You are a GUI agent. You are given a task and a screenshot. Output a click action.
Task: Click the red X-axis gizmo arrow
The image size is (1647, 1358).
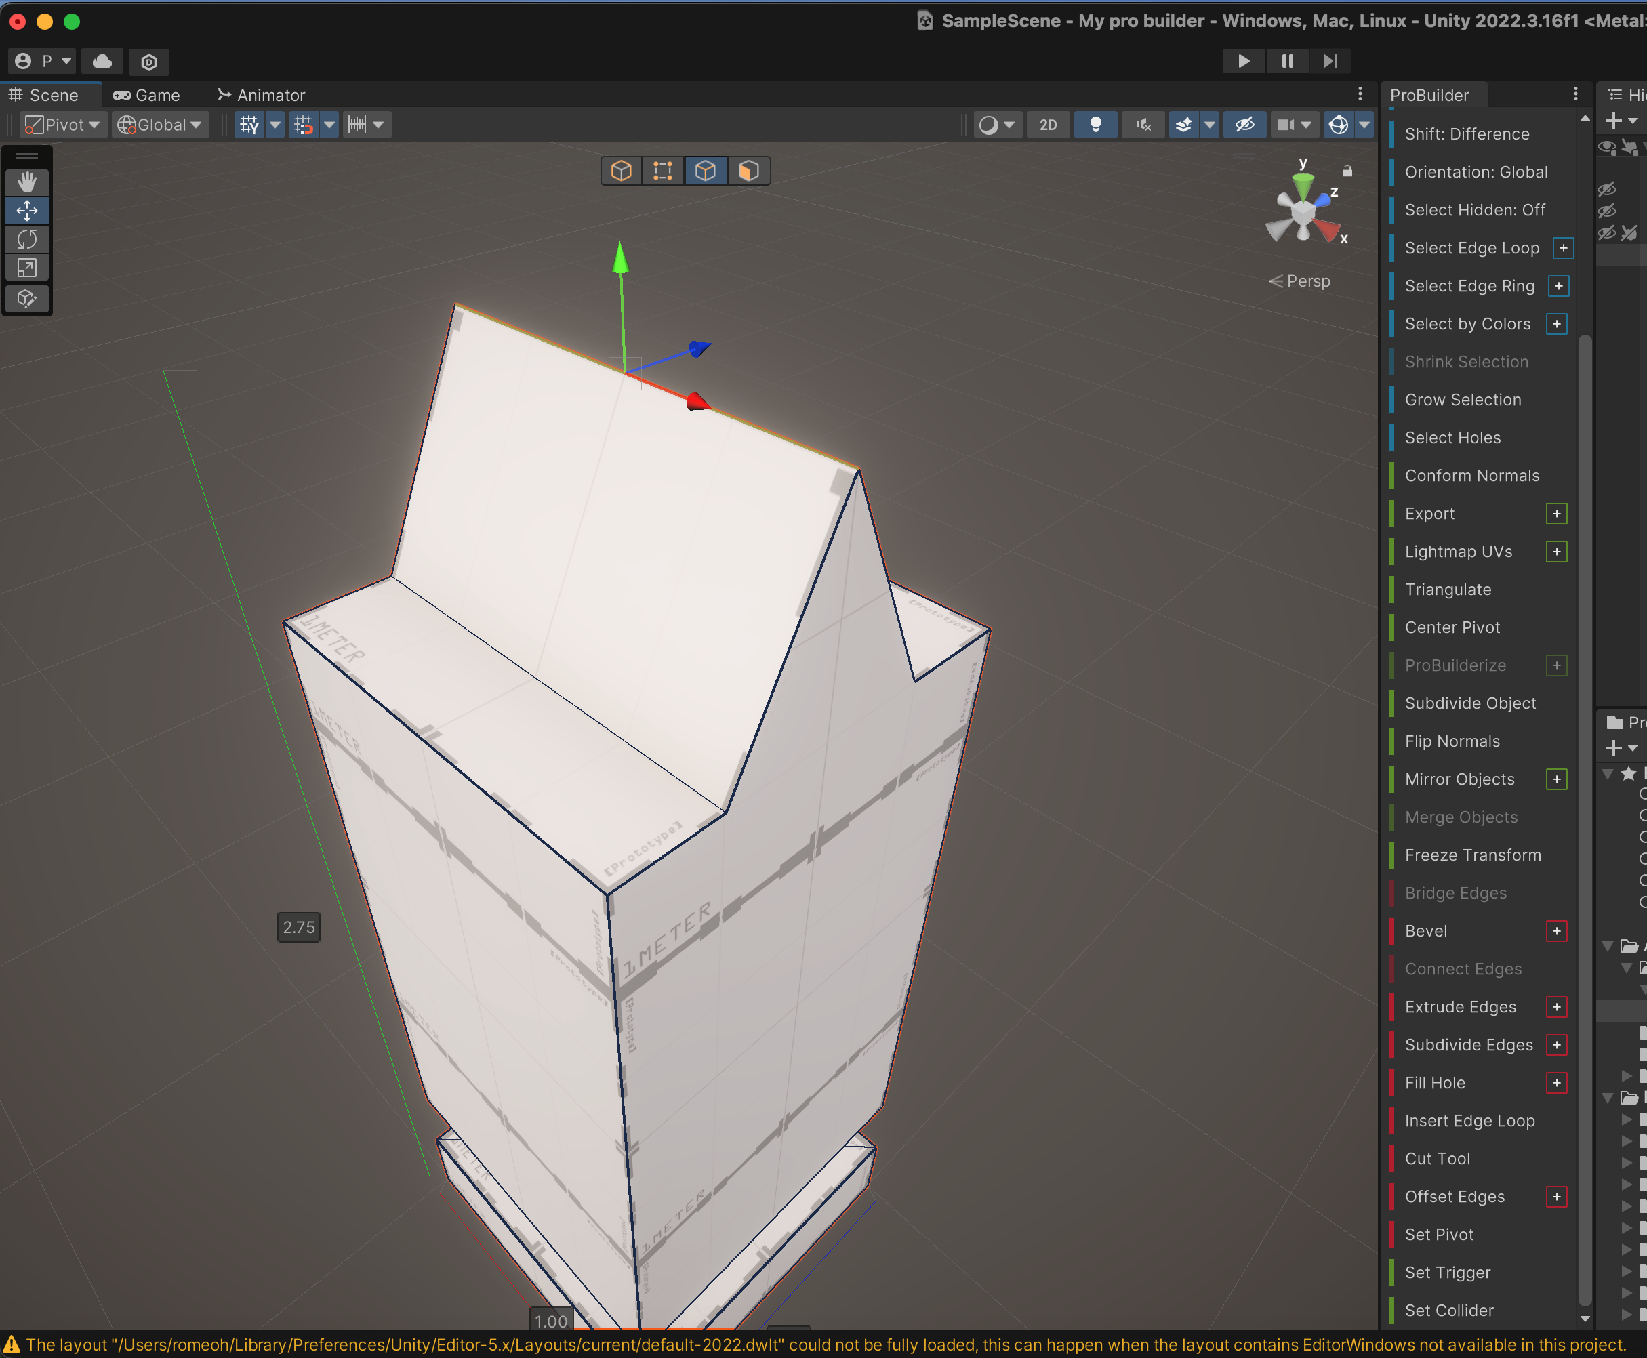click(x=696, y=402)
